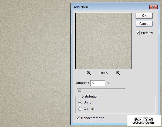The image size is (162, 127).
Task: Toggle the Preview checkbox
Action: pos(138,33)
